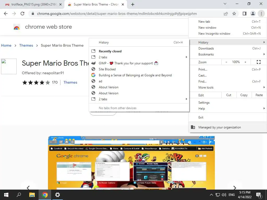Click the lock icon in address bar
Image resolution: width=267 pixels, height=200 pixels.
[x=33, y=14]
